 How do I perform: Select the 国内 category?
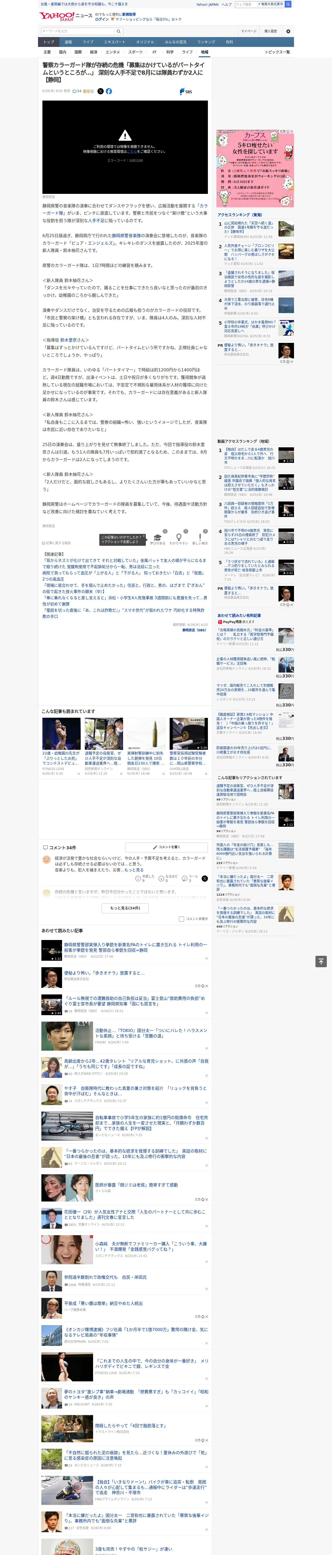pos(62,52)
